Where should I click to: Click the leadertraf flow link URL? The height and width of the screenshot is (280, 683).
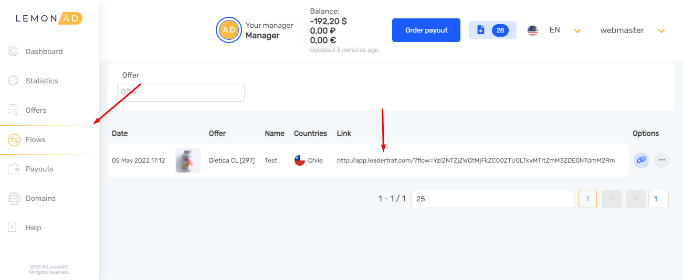(x=475, y=160)
